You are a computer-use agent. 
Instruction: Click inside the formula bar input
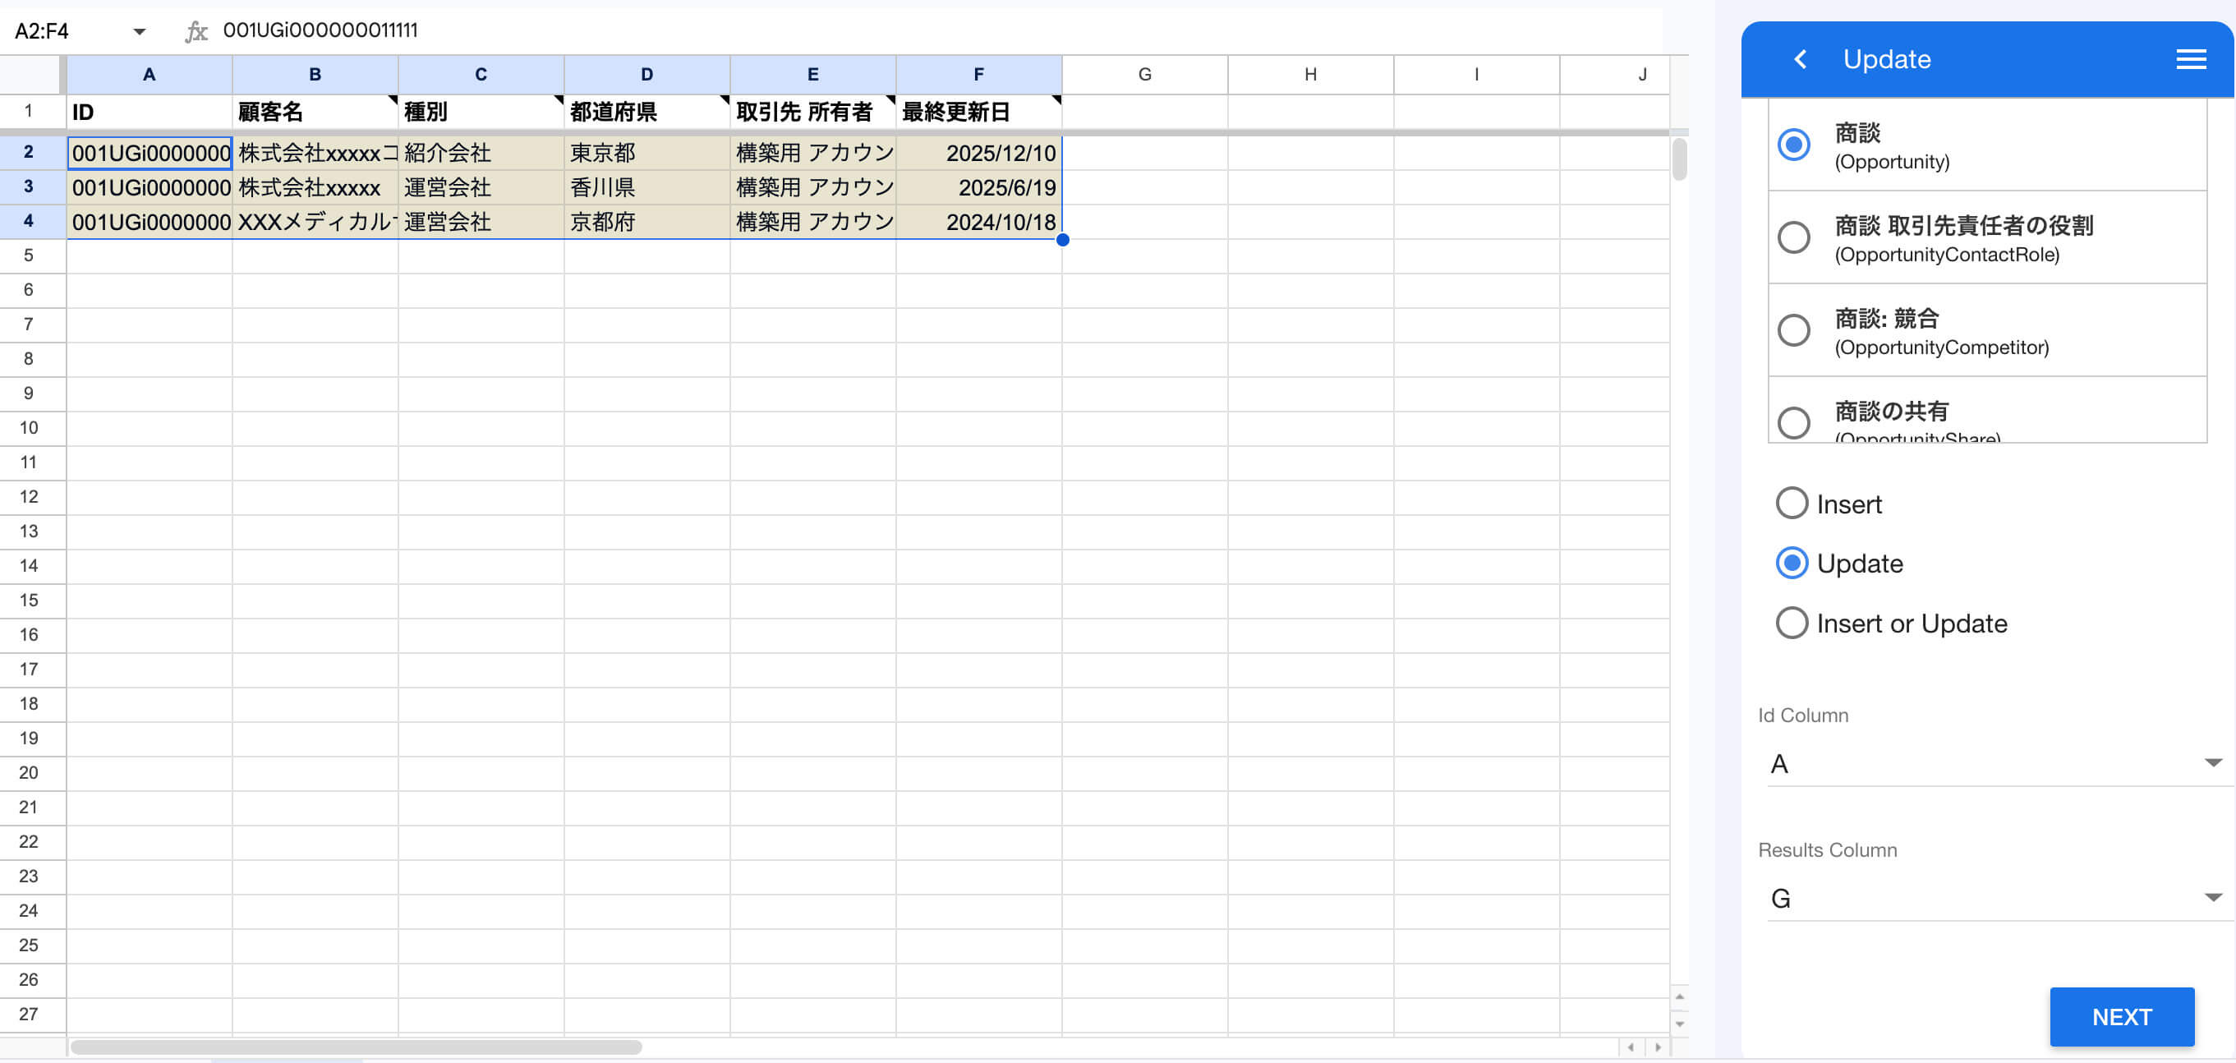(608, 30)
